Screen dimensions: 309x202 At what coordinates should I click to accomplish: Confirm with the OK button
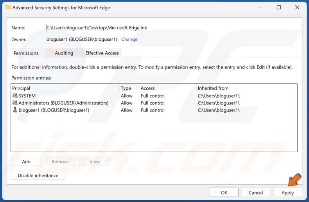pos(224,193)
